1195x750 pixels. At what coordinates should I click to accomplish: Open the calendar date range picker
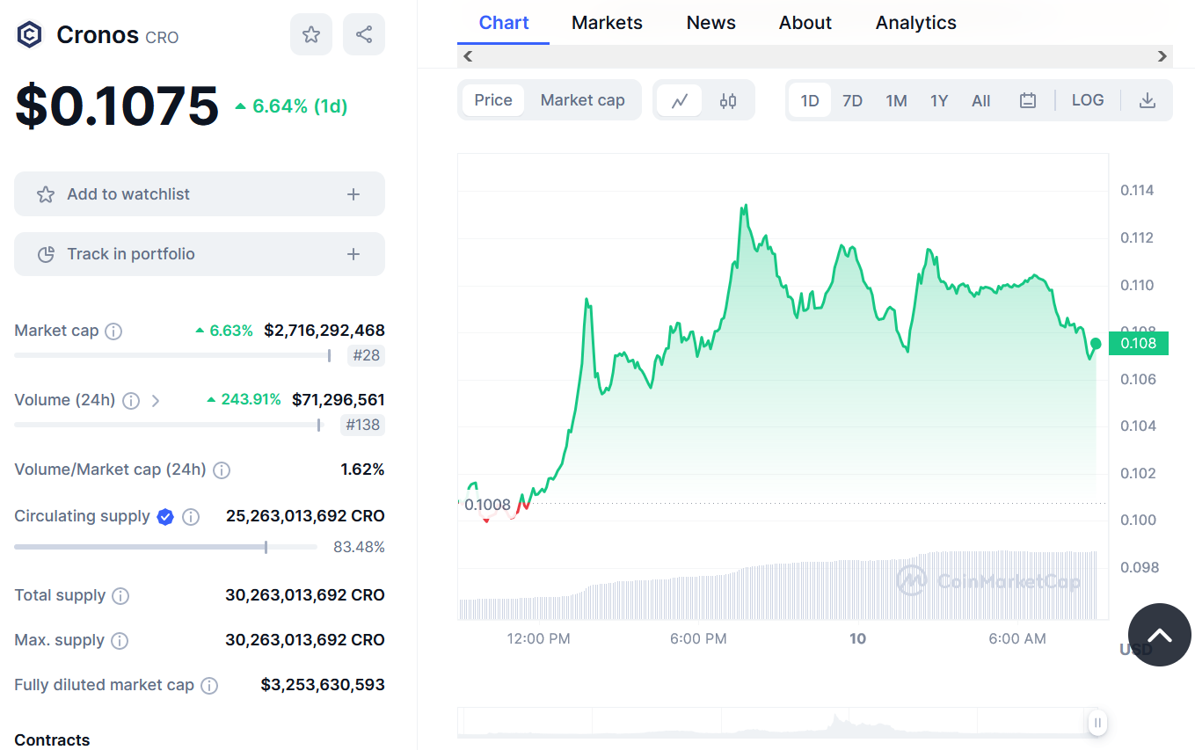tap(1028, 100)
